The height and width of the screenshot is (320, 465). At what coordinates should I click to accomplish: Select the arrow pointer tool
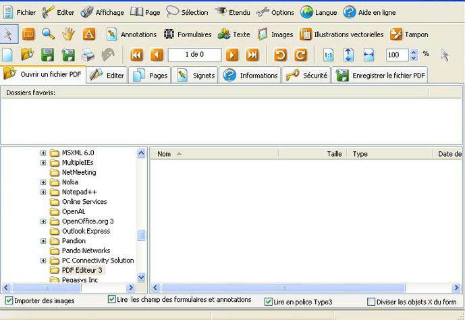pos(9,34)
